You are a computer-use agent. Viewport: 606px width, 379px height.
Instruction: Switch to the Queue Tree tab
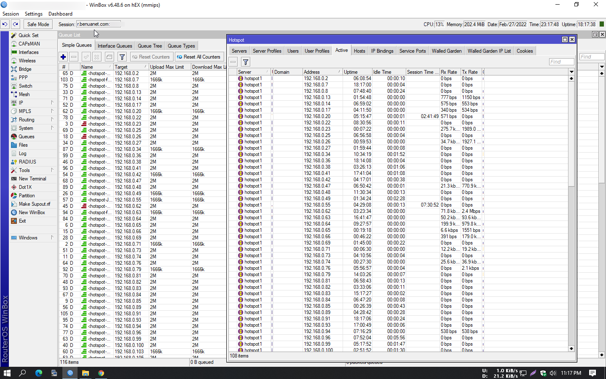click(x=150, y=46)
